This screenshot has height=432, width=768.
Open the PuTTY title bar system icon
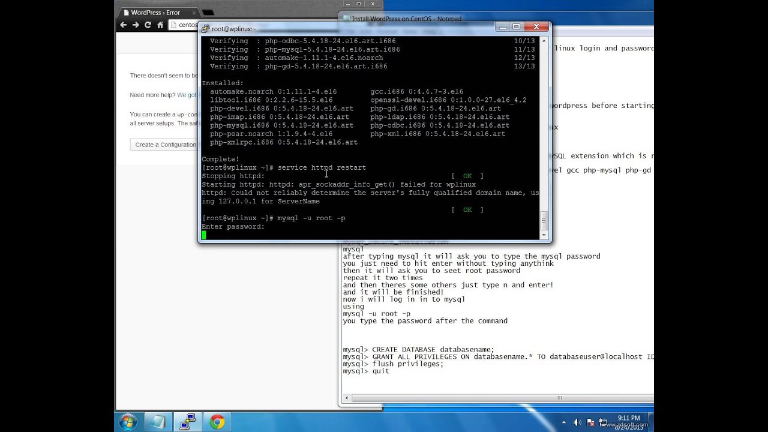(x=205, y=28)
